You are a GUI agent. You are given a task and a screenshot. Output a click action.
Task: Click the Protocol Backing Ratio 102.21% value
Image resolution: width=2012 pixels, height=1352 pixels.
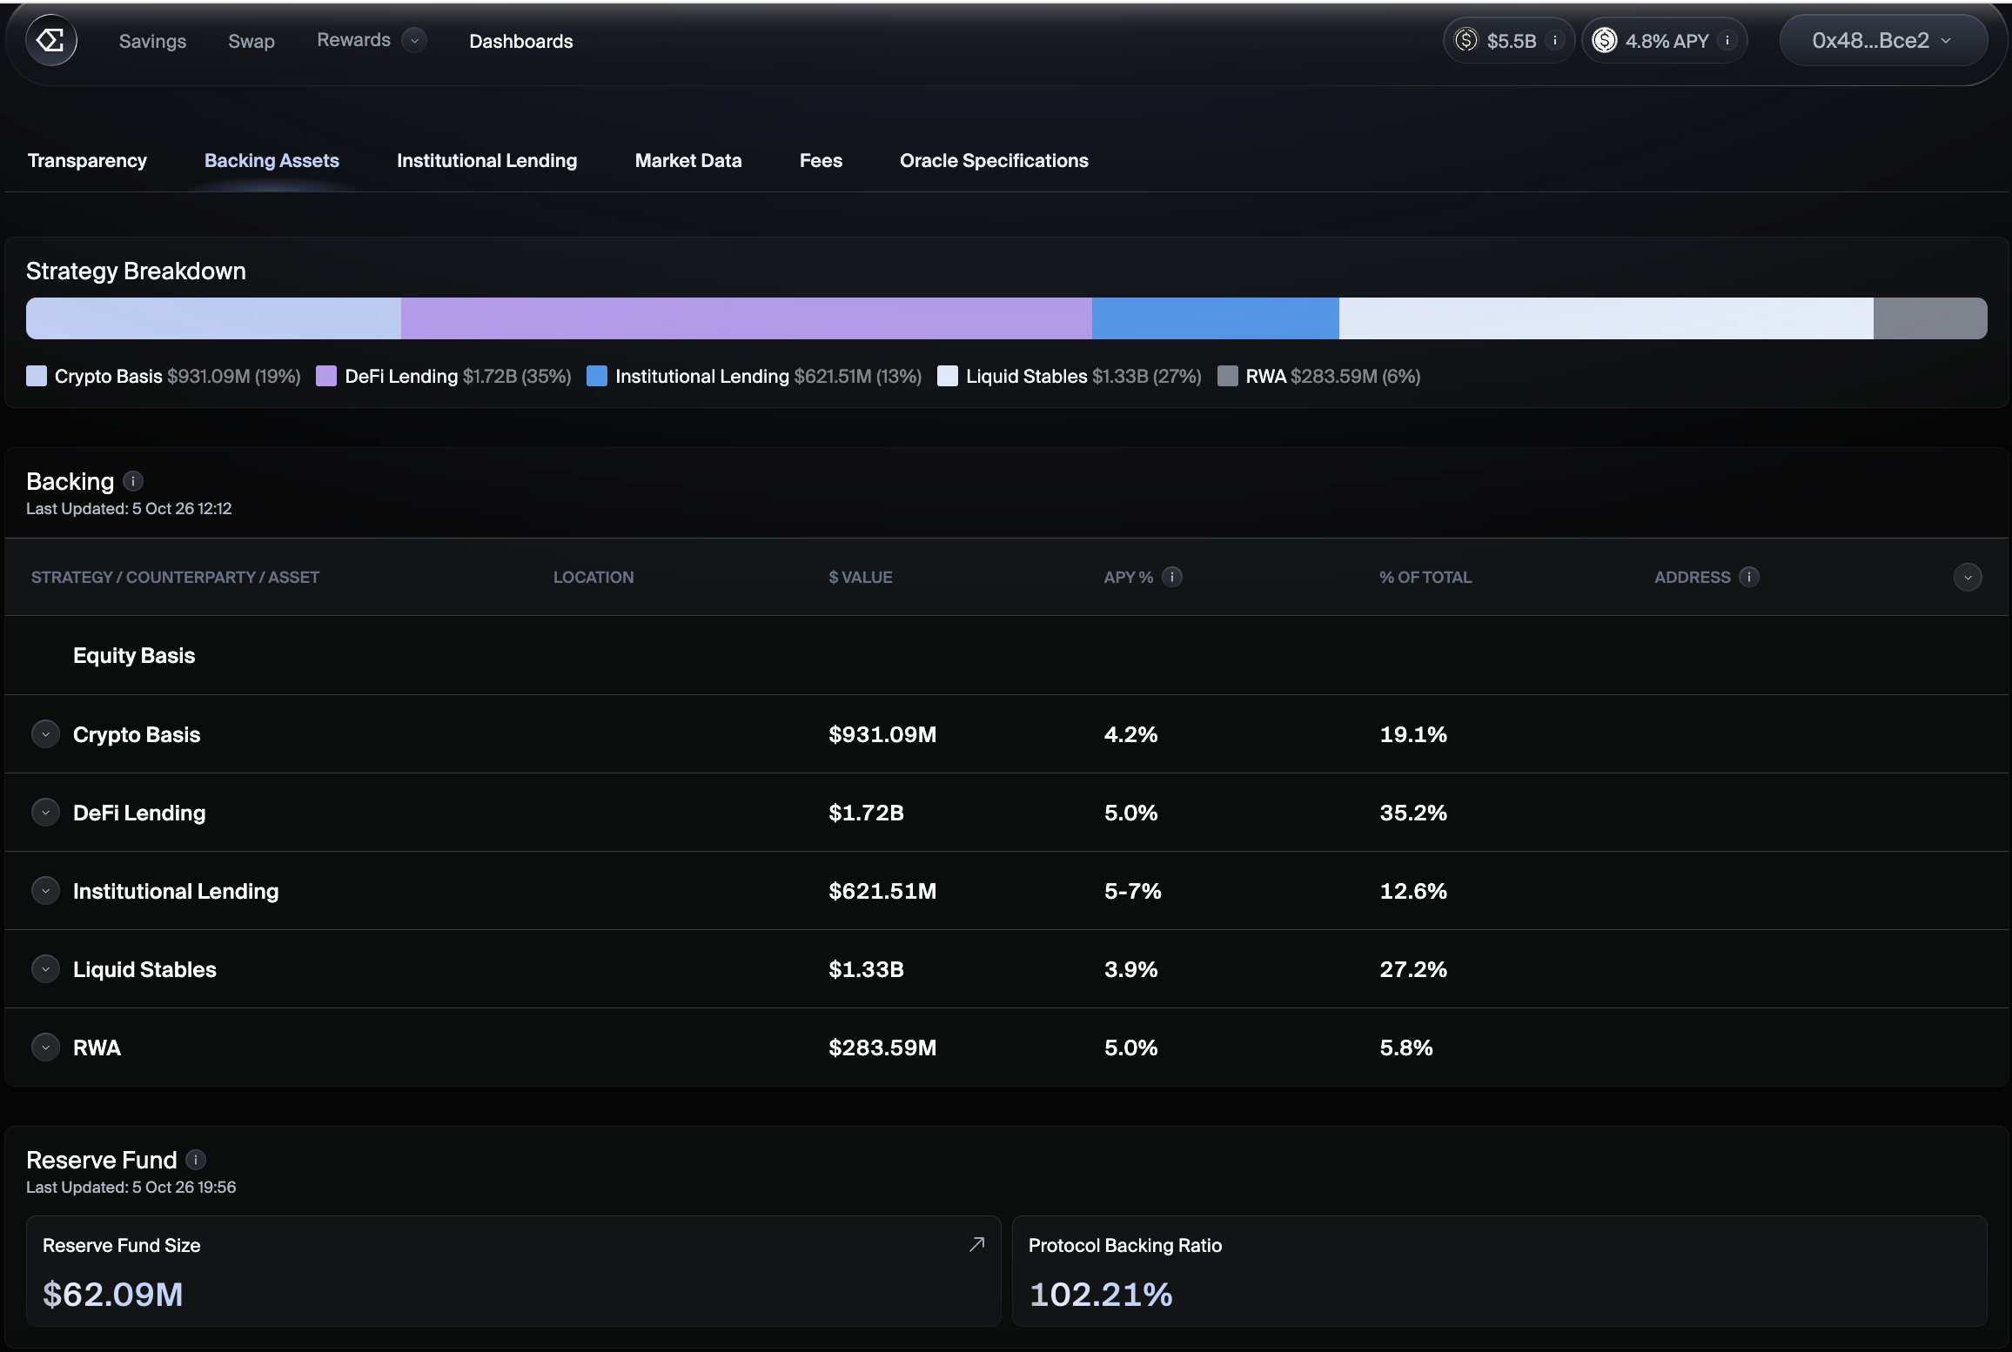pyautogui.click(x=1101, y=1295)
